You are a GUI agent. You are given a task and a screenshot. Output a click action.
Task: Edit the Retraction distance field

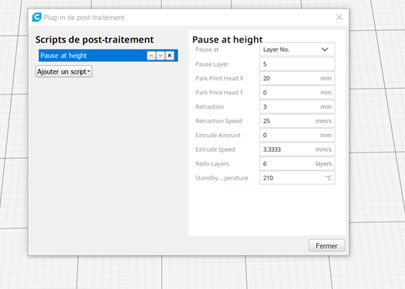(297, 107)
